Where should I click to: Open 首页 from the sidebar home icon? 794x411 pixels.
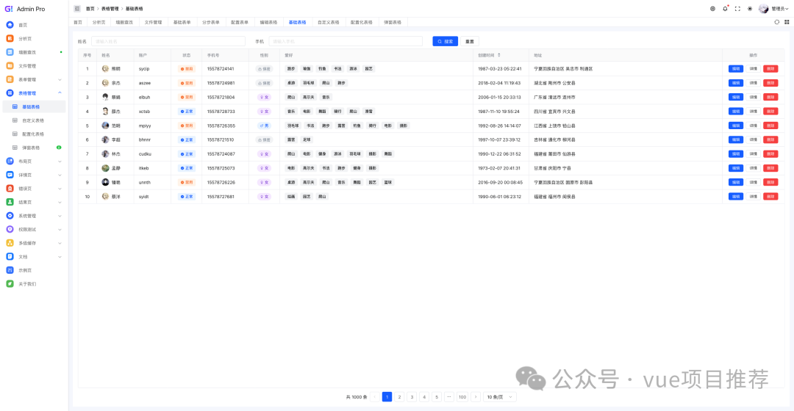point(10,25)
